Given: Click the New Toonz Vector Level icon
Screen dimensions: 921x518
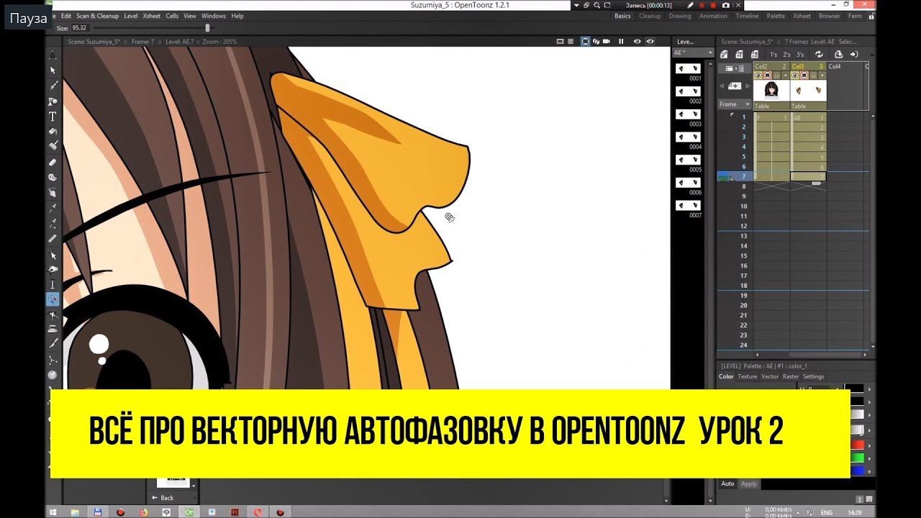Looking at the screenshot, I should tap(724, 54).
